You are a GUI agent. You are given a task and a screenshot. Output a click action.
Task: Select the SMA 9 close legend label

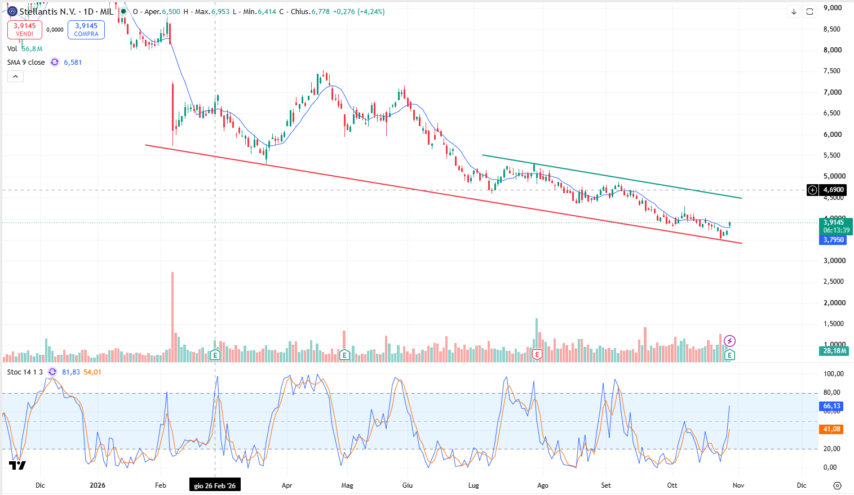pyautogui.click(x=26, y=63)
